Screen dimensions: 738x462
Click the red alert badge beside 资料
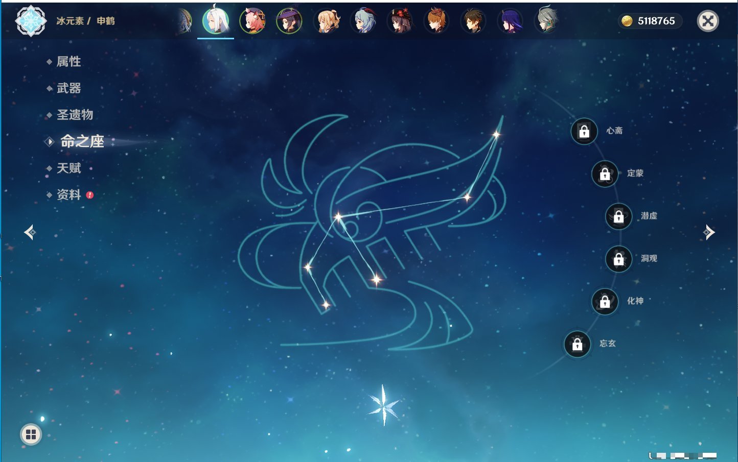pos(90,195)
